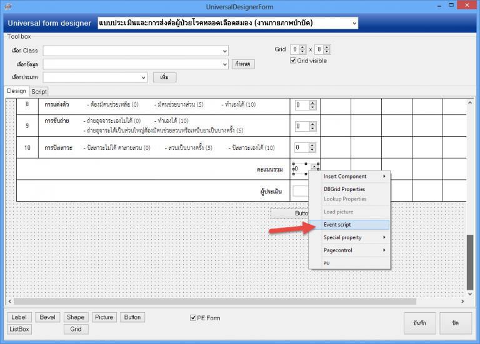Choose DBGrid Properties from context menu
Screen dimensions: 480x344
click(x=350, y=189)
